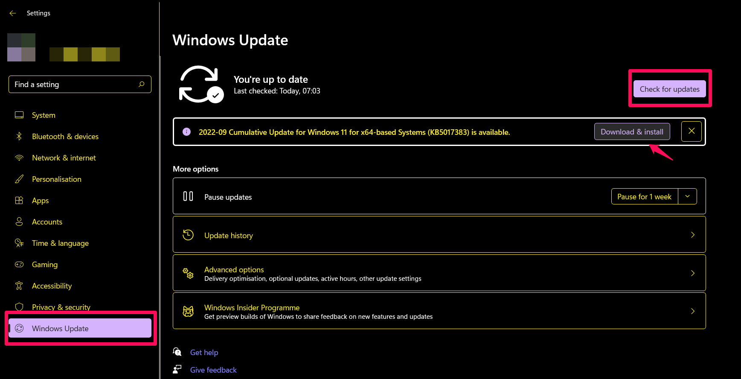The height and width of the screenshot is (379, 741).
Task: Click the Find a setting search field
Action: click(x=80, y=84)
